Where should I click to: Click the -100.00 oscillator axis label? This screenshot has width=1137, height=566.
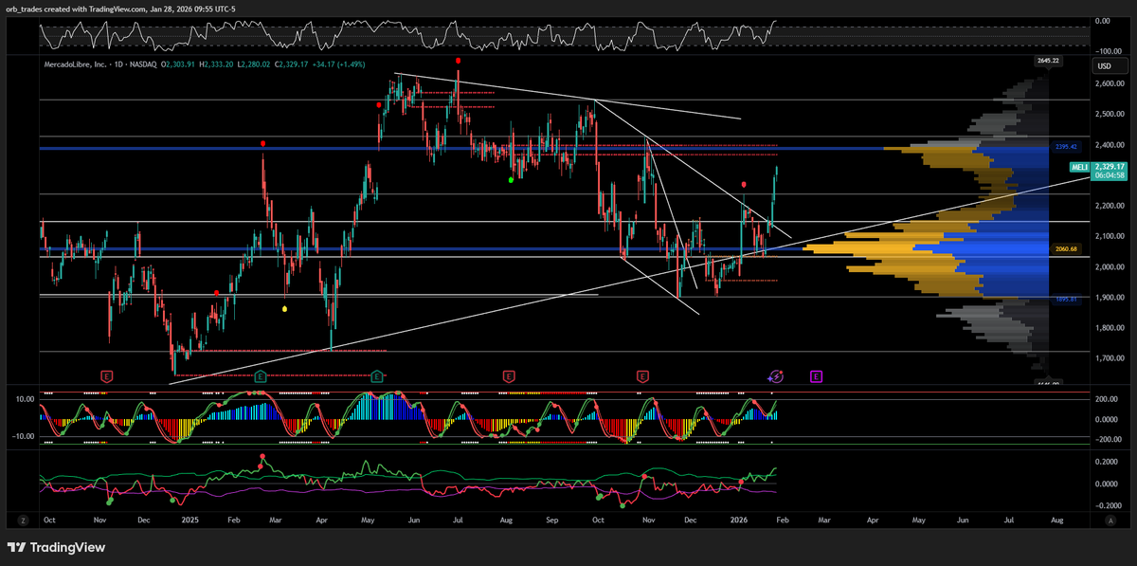(1107, 50)
